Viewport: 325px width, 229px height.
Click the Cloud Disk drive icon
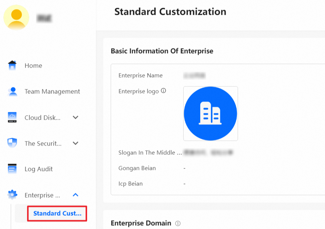[13, 117]
